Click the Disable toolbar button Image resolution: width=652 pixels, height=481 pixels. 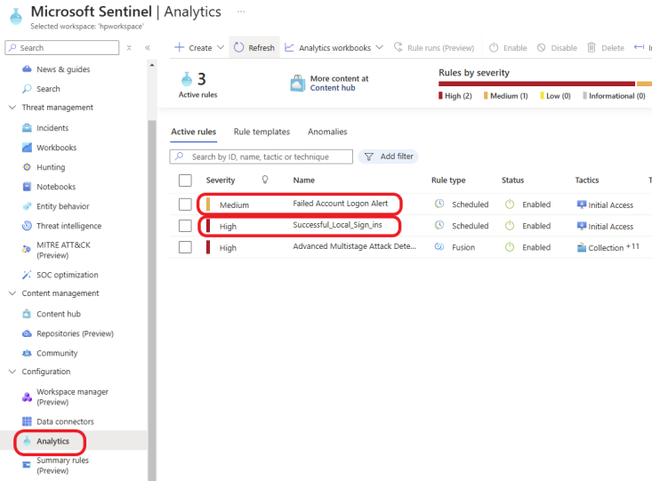click(557, 48)
